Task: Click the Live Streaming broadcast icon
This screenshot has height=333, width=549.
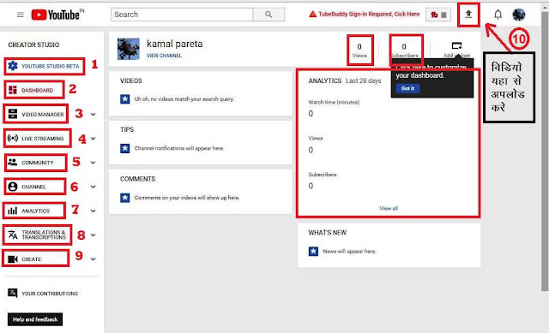Action: click(x=13, y=139)
